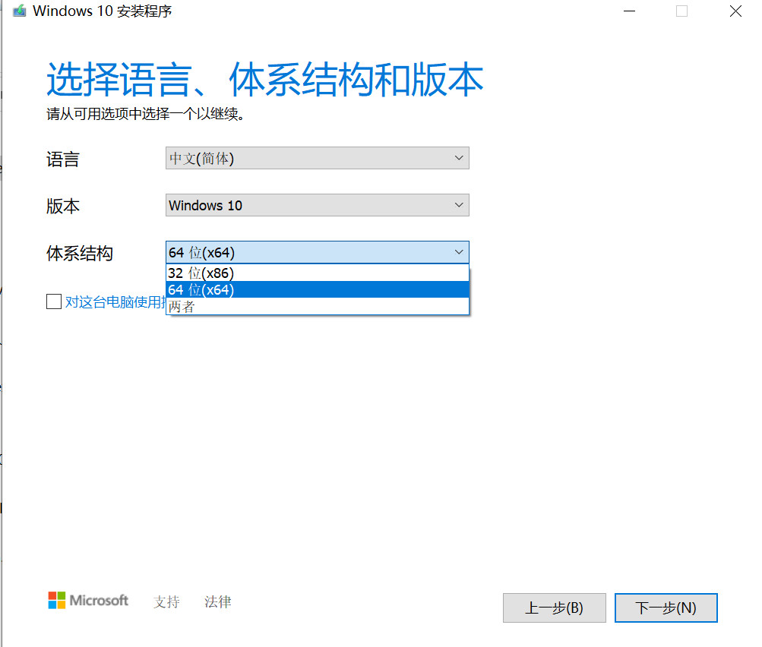Select the 两者 option

(x=228, y=306)
